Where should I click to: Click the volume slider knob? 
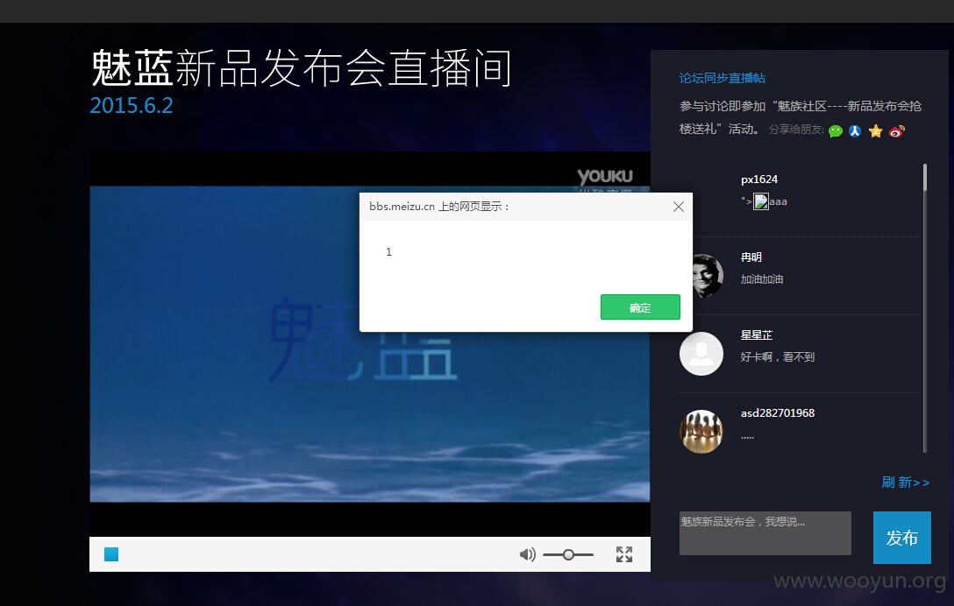pos(568,554)
